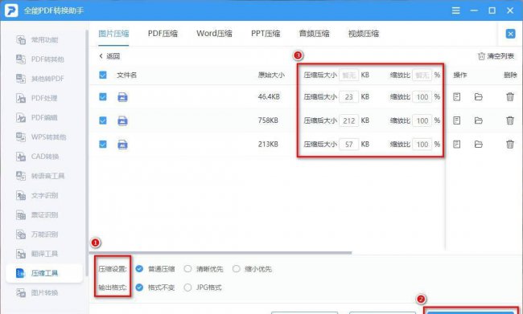Open the hamburger menu in the title bar
The image size is (523, 314).
[x=455, y=10]
